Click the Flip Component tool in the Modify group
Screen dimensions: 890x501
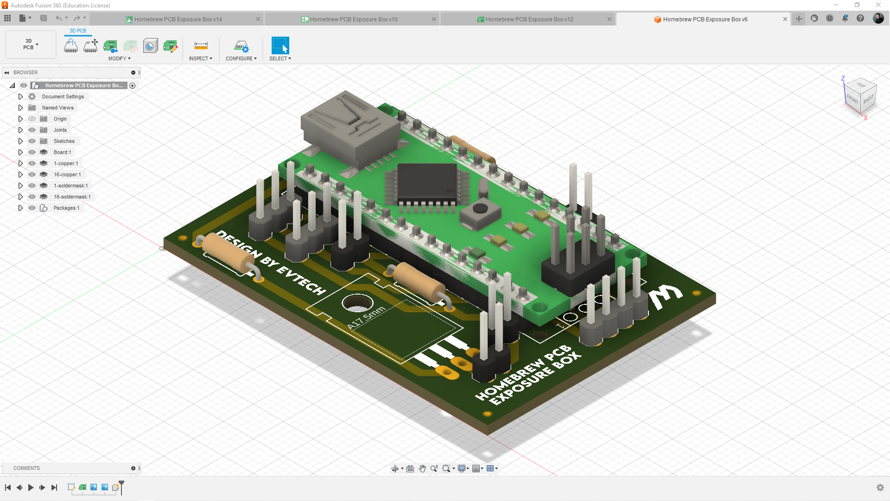click(71, 45)
